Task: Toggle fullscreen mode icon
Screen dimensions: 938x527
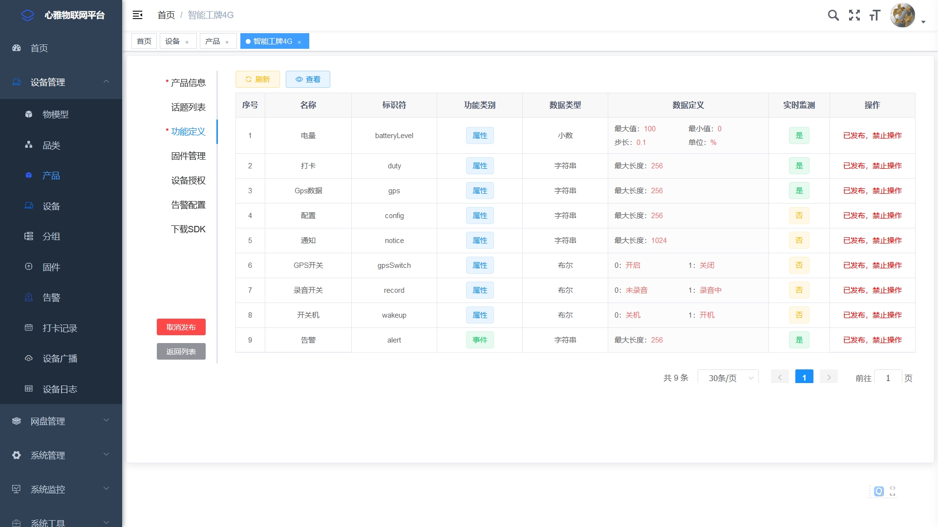Action: (854, 16)
